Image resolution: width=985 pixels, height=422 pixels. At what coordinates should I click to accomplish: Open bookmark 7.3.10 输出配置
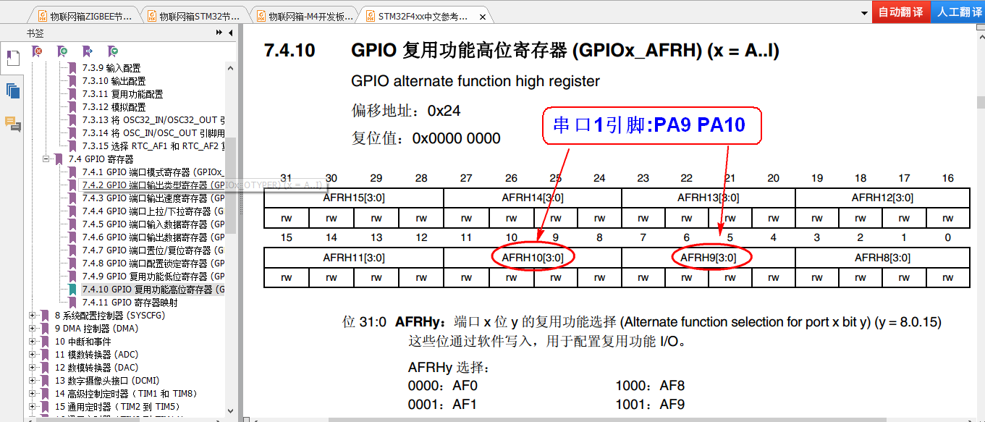tap(114, 81)
